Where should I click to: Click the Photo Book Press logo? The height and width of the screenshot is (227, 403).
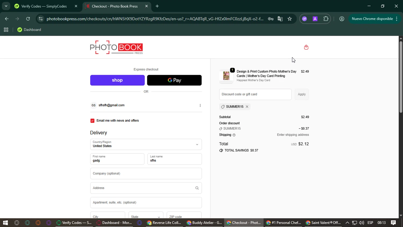pos(116,47)
